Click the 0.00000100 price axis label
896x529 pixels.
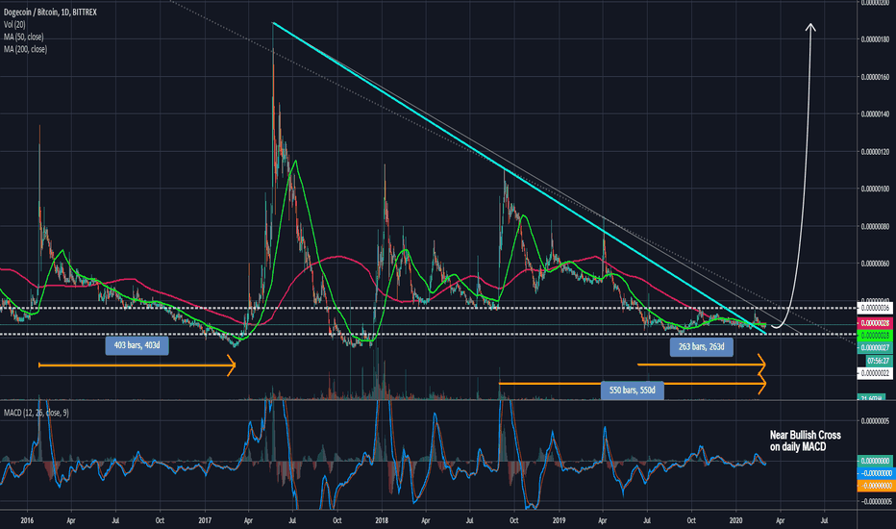876,189
